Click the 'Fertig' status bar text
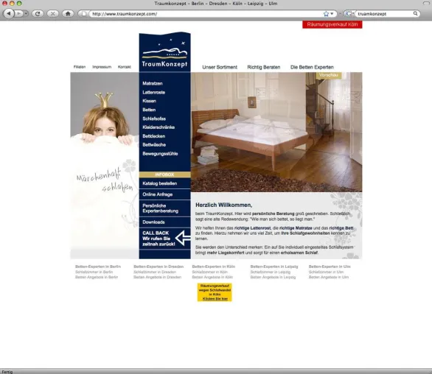Viewport: 432px width, 374px height. coord(7,372)
